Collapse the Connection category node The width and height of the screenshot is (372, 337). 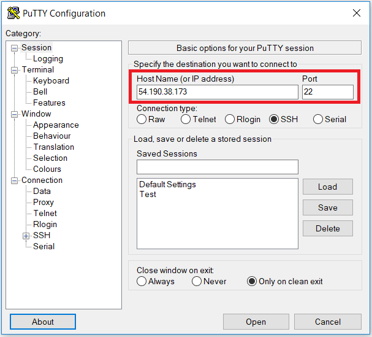(x=15, y=181)
